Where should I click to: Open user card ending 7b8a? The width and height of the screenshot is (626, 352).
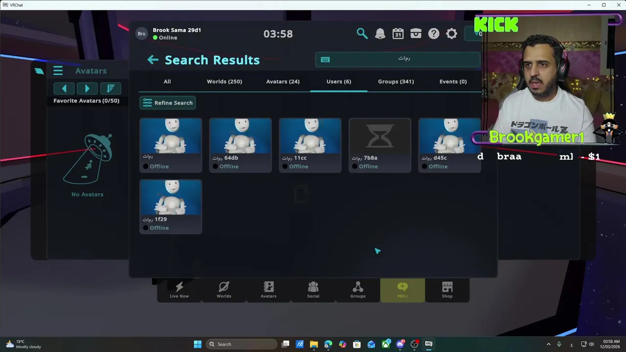coord(380,145)
